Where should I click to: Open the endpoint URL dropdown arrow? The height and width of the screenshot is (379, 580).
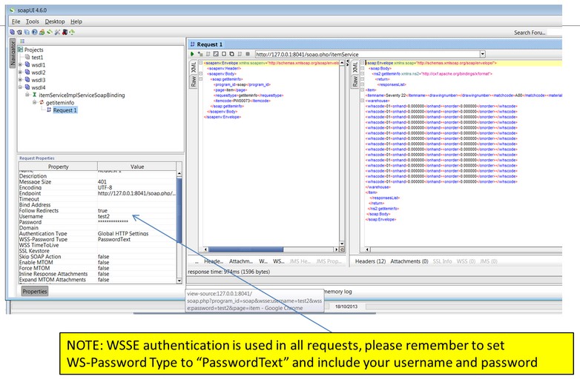pyautogui.click(x=482, y=54)
